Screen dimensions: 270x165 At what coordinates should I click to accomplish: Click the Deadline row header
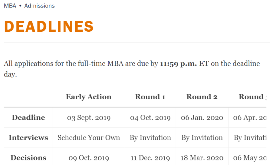[28, 117]
